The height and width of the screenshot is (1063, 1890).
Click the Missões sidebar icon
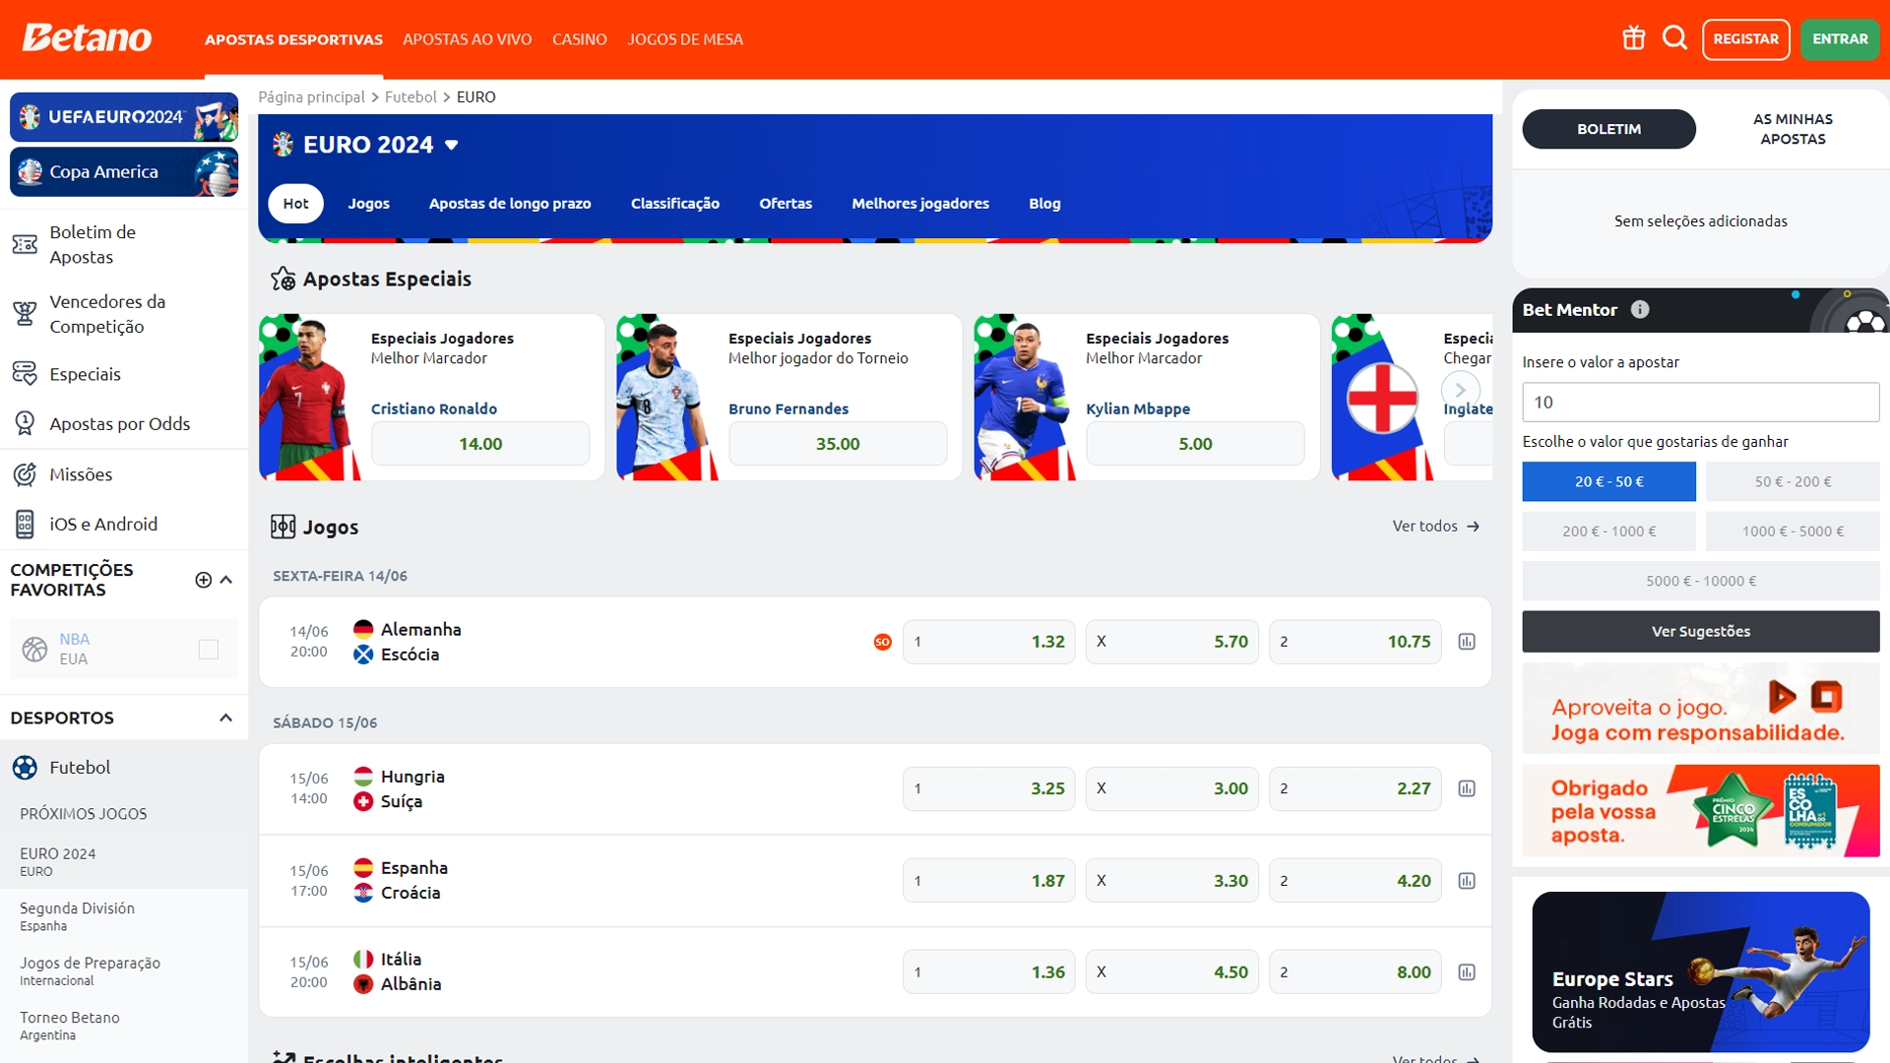25,474
